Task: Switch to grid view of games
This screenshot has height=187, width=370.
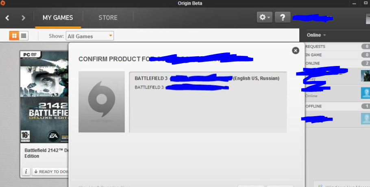Action: click(14, 36)
